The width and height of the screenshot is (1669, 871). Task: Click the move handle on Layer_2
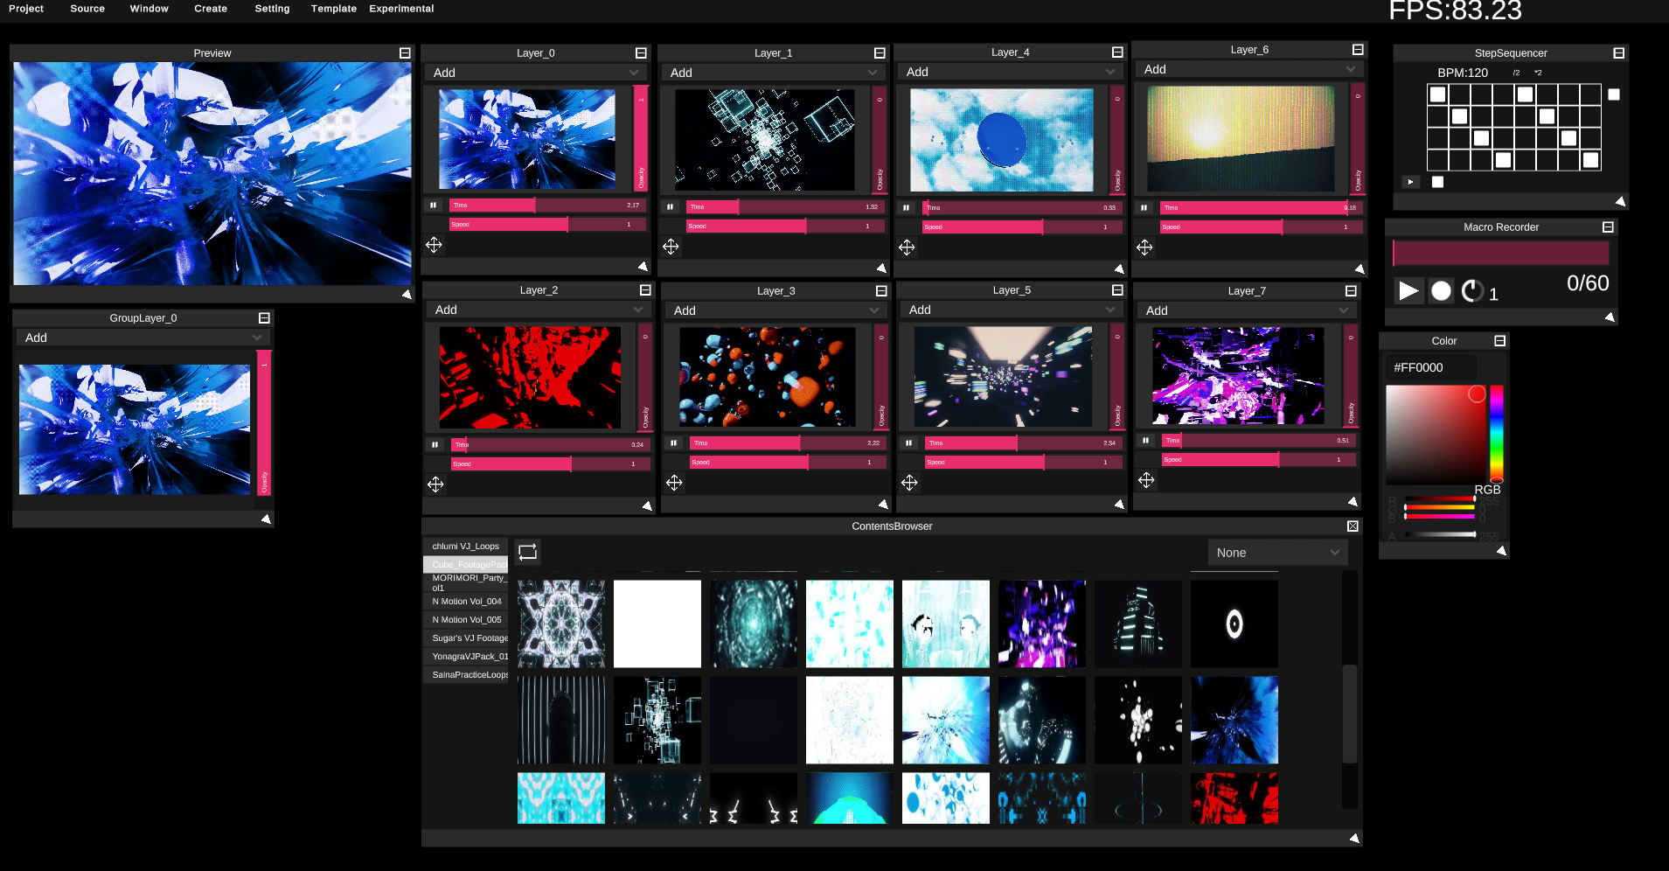pyautogui.click(x=435, y=483)
